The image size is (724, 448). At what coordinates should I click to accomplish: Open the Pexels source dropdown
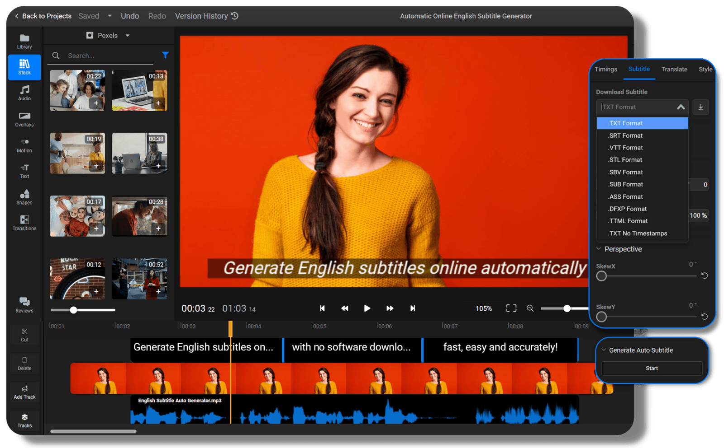coord(109,35)
